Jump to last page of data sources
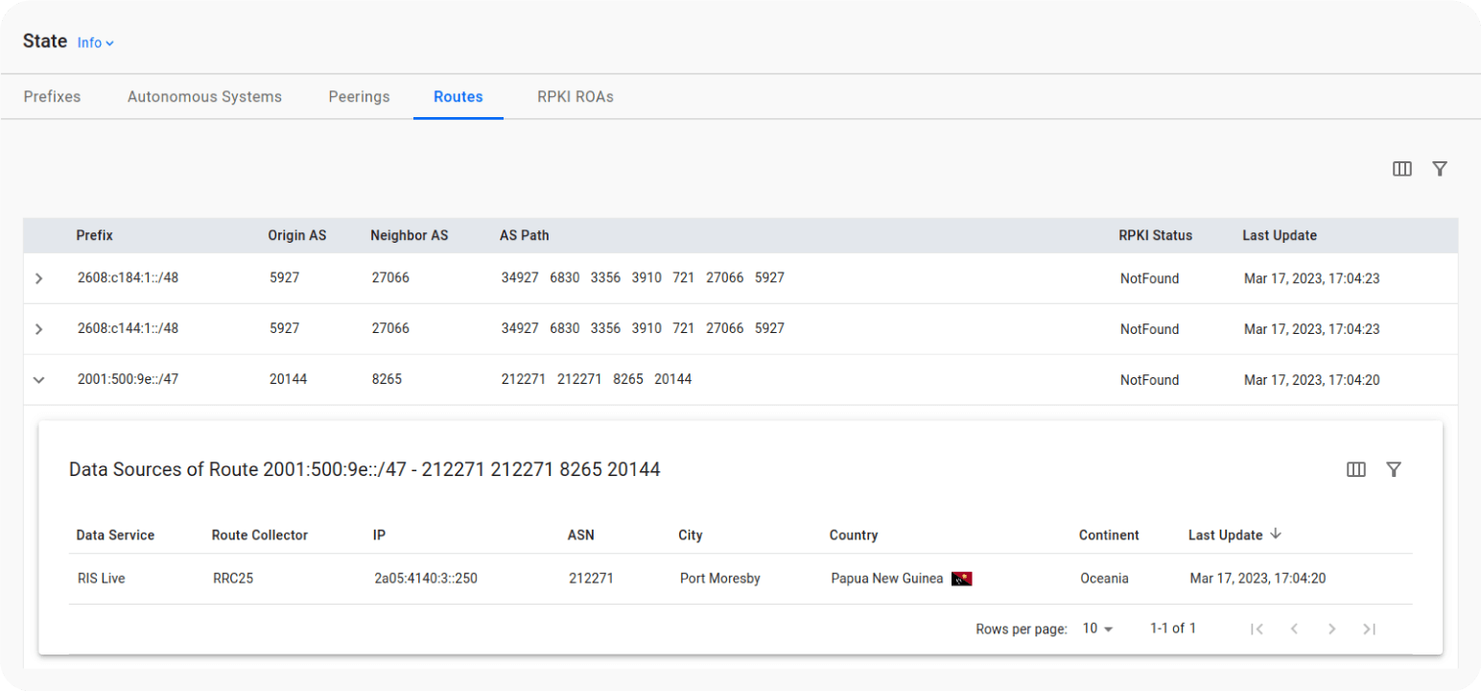1481x691 pixels. [1369, 629]
